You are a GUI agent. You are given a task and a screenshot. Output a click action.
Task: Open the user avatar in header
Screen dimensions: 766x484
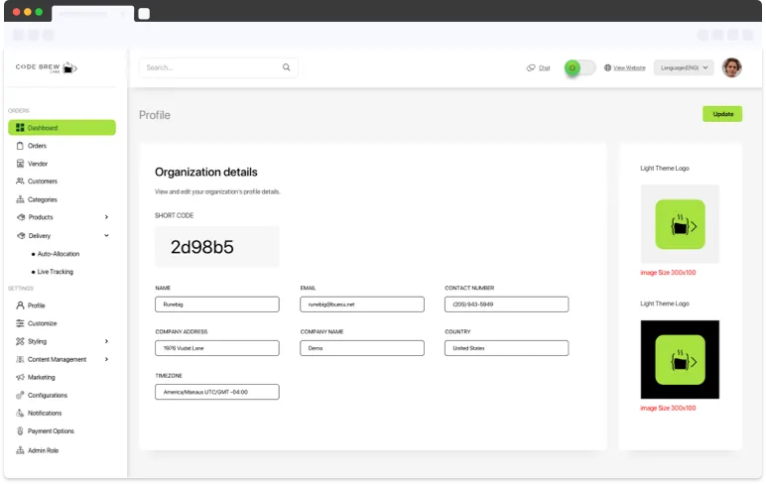coord(732,67)
